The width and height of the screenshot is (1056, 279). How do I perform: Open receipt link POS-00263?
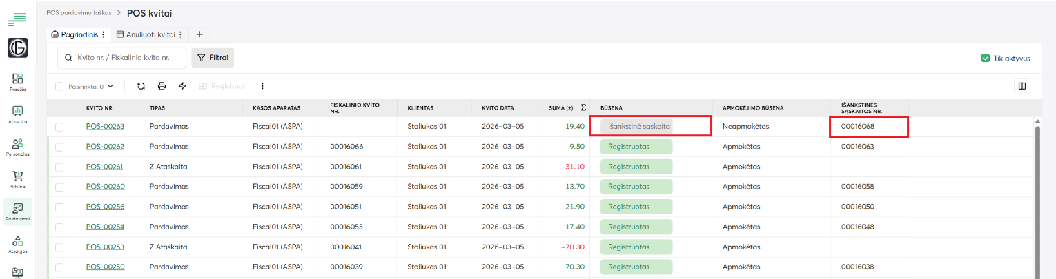click(105, 127)
